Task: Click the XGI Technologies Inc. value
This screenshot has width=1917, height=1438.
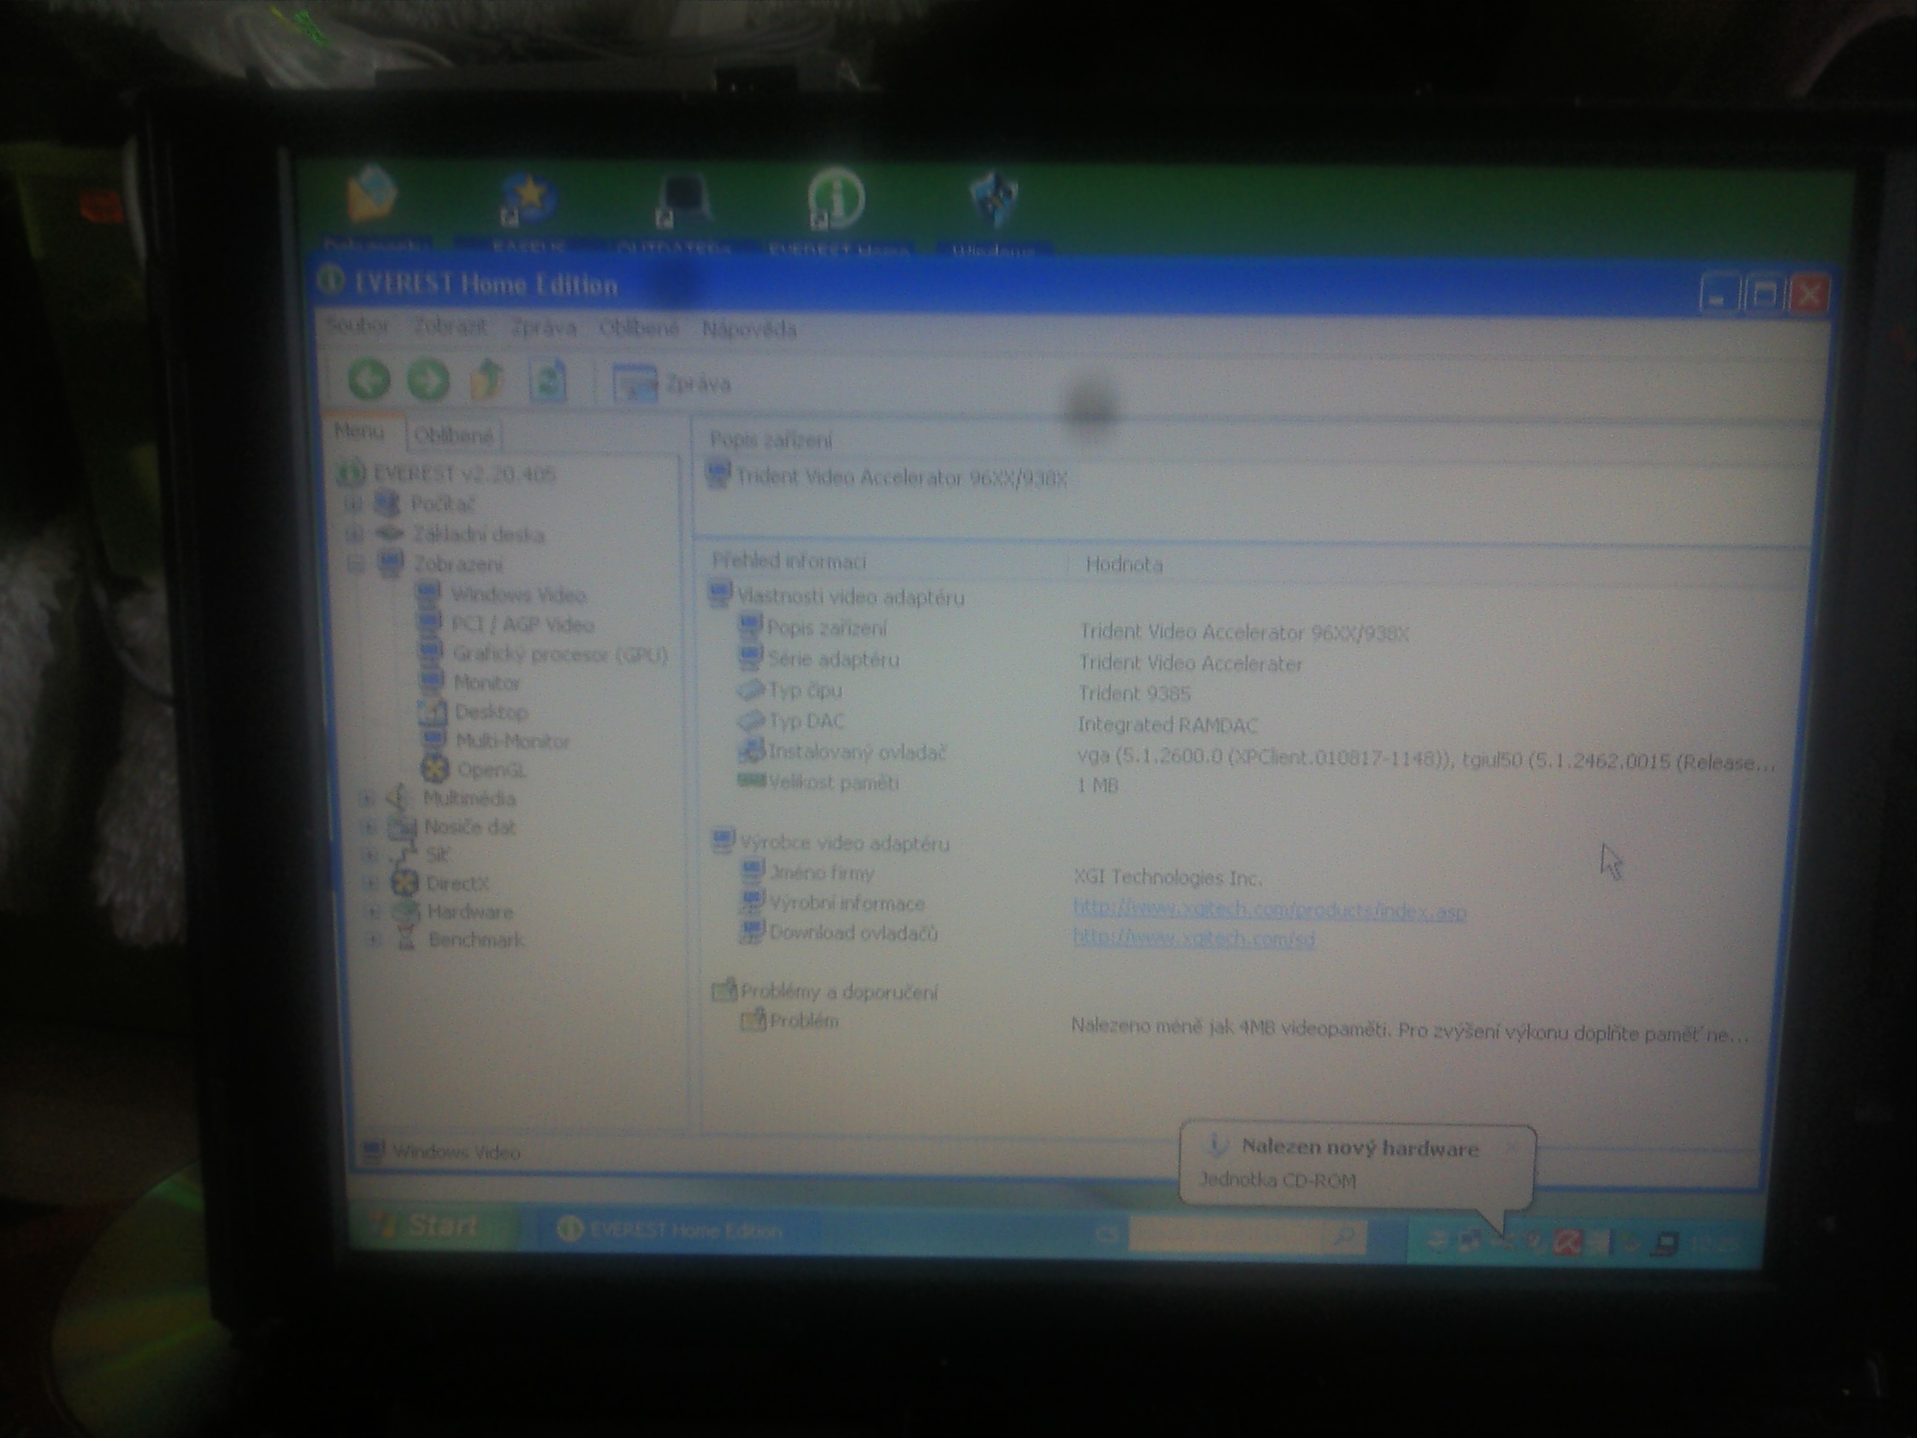Action: 1167,877
